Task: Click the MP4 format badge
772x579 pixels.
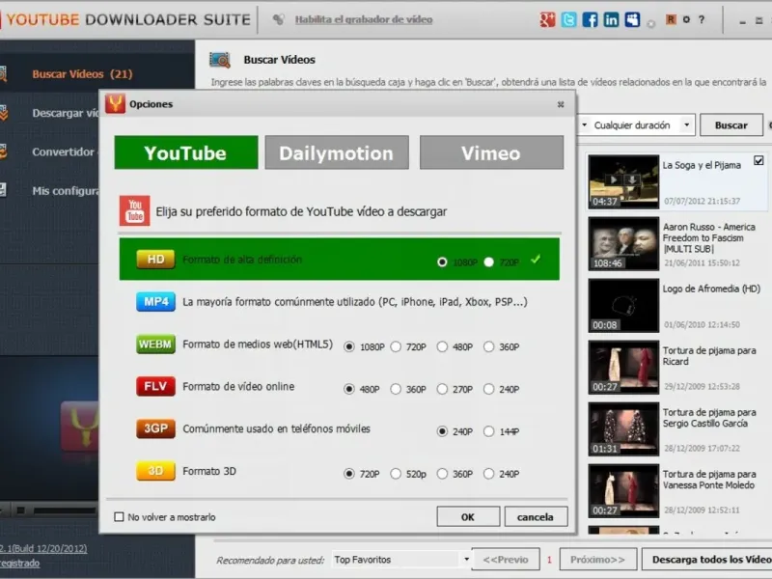Action: coord(155,301)
